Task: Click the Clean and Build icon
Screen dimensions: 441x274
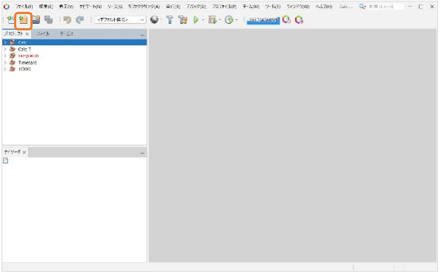Action: click(183, 20)
